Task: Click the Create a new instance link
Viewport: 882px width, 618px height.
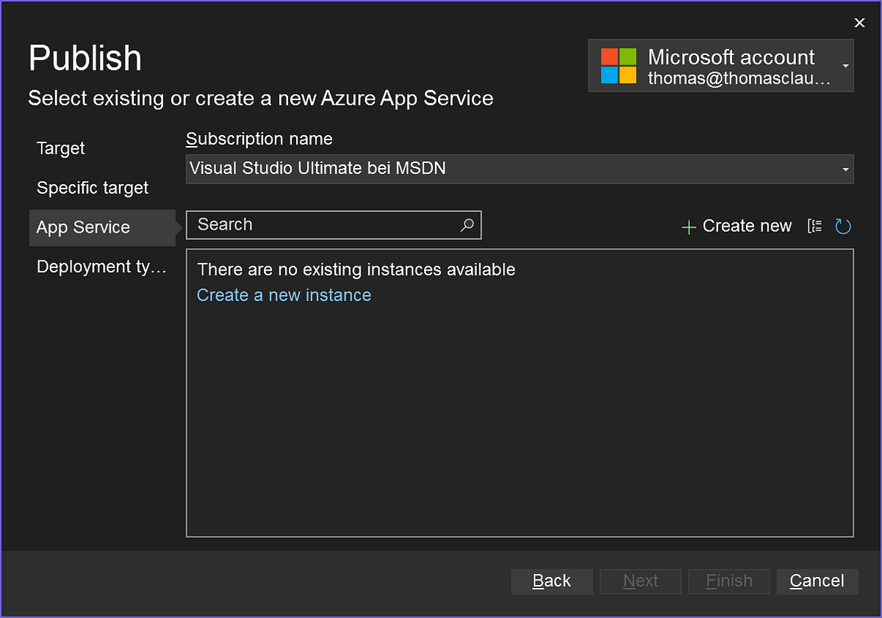Action: [284, 295]
